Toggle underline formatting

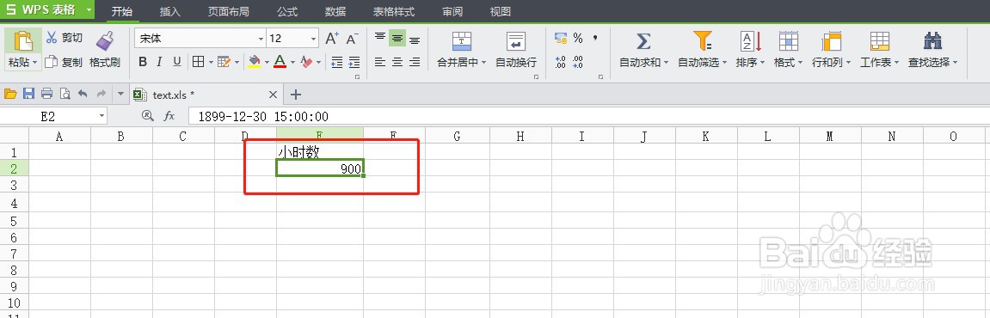(x=177, y=62)
